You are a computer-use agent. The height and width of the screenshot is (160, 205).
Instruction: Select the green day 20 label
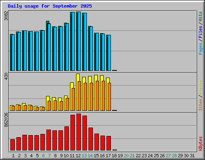point(126,156)
